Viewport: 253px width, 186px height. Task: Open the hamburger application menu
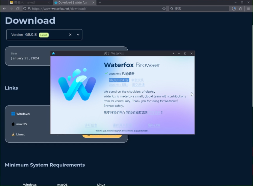[x=248, y=9]
